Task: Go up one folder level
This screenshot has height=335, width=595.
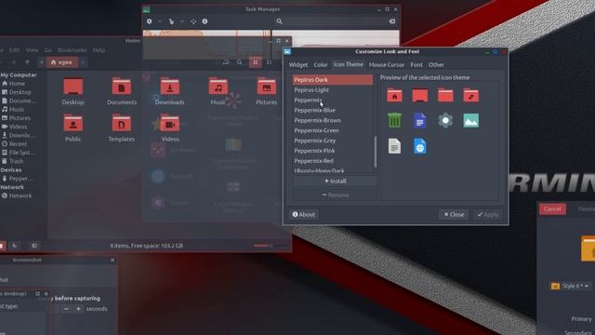Action: tap(27, 62)
